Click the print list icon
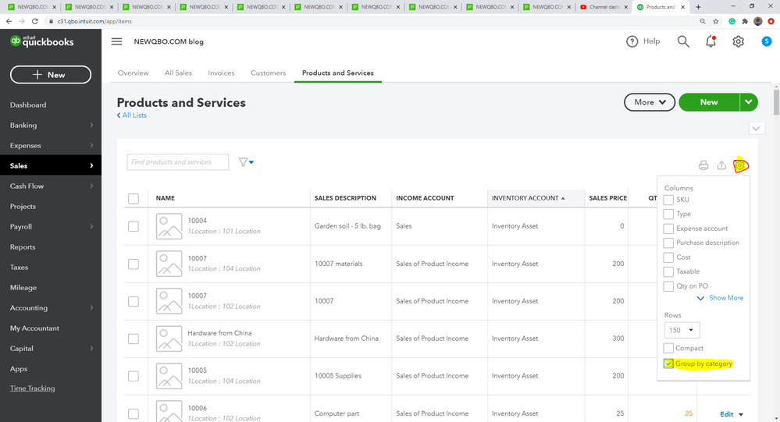 703,165
